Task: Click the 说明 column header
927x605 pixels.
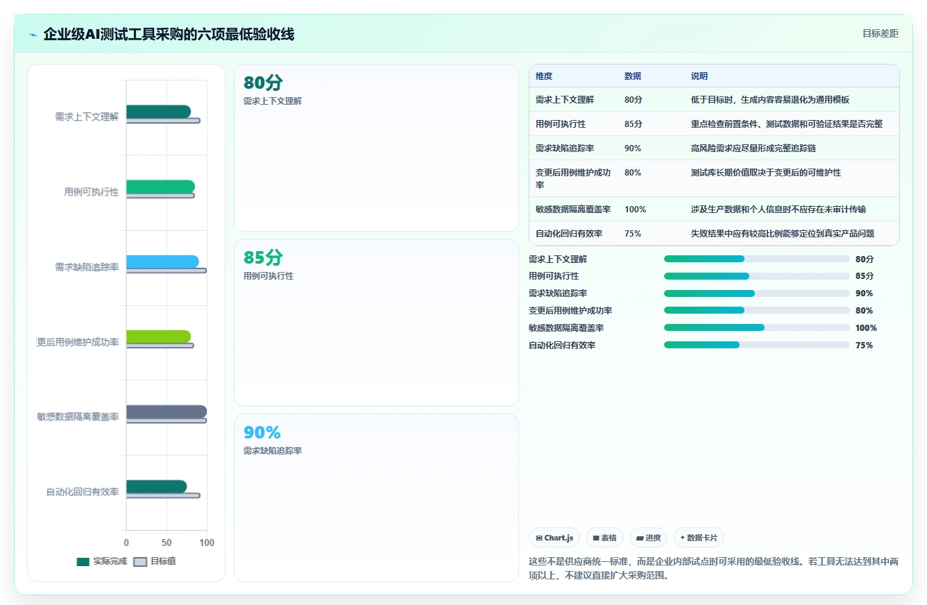Action: (699, 76)
